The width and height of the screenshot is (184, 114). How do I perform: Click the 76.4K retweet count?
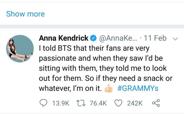[x=98, y=103]
